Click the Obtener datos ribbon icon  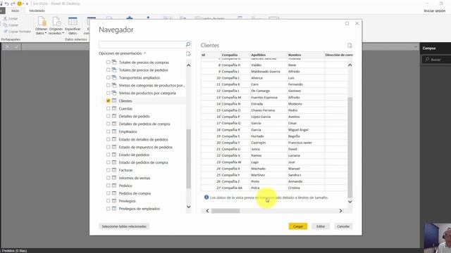click(x=42, y=22)
